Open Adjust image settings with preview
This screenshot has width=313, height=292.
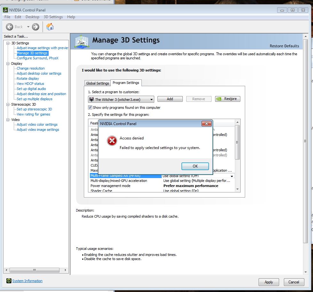pos(42,48)
